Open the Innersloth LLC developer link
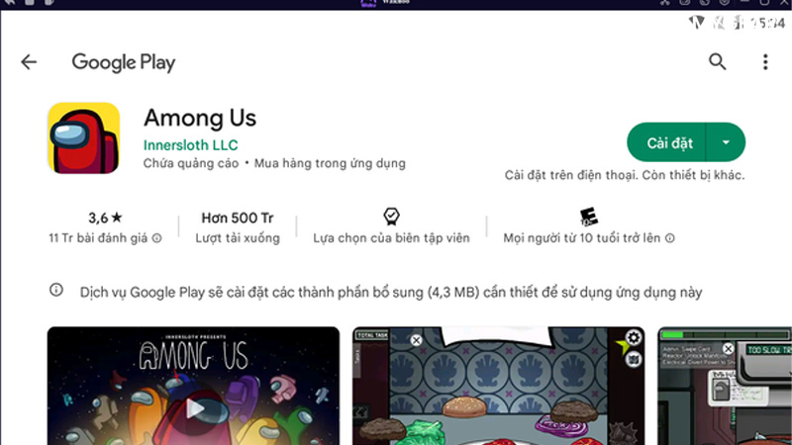 point(190,145)
